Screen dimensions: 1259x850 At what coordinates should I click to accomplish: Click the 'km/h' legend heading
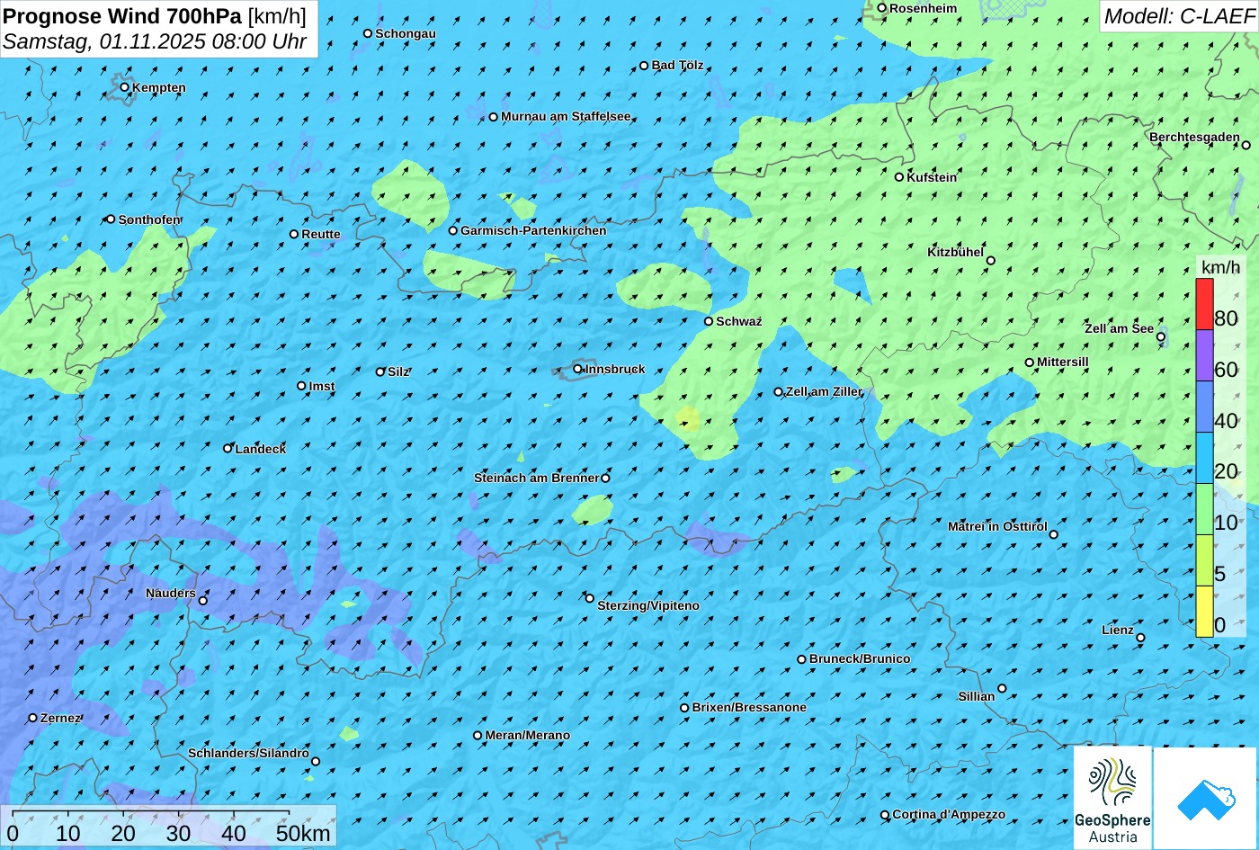coord(1220,267)
